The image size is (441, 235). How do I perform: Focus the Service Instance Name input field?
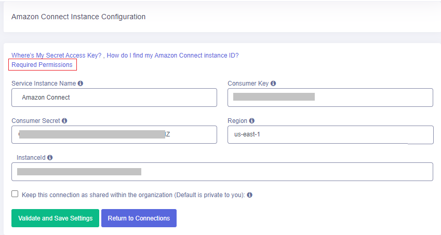[114, 98]
